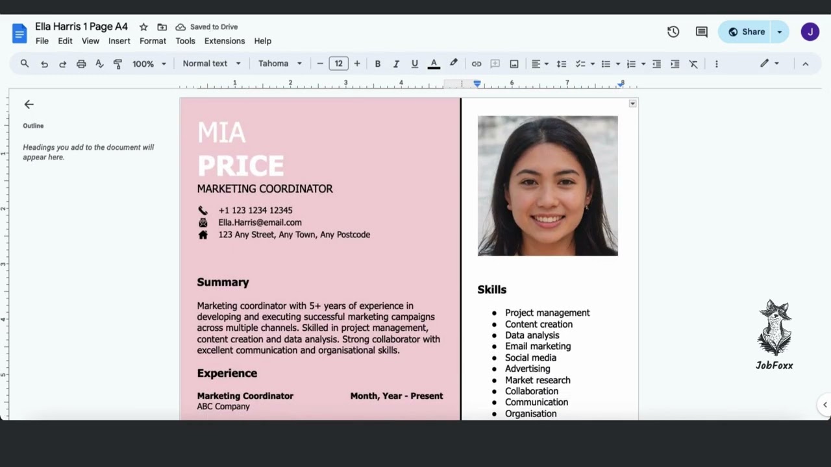Select the Paint format tool
This screenshot has height=467, width=831.
[118, 64]
